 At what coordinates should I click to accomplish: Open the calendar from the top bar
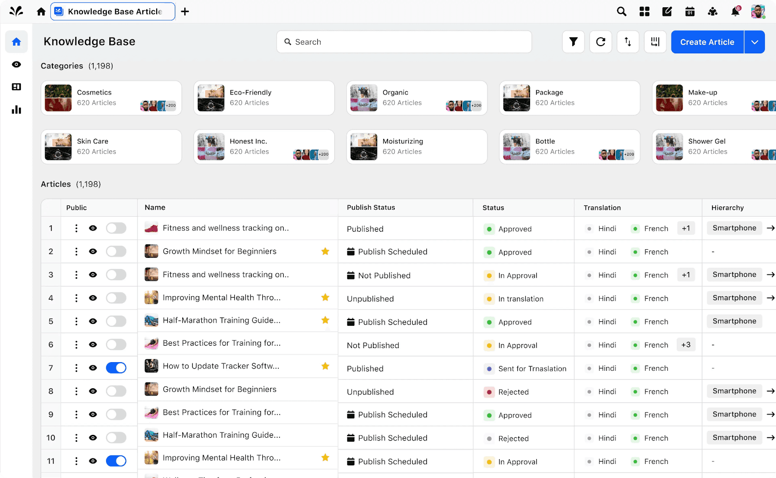click(x=690, y=11)
